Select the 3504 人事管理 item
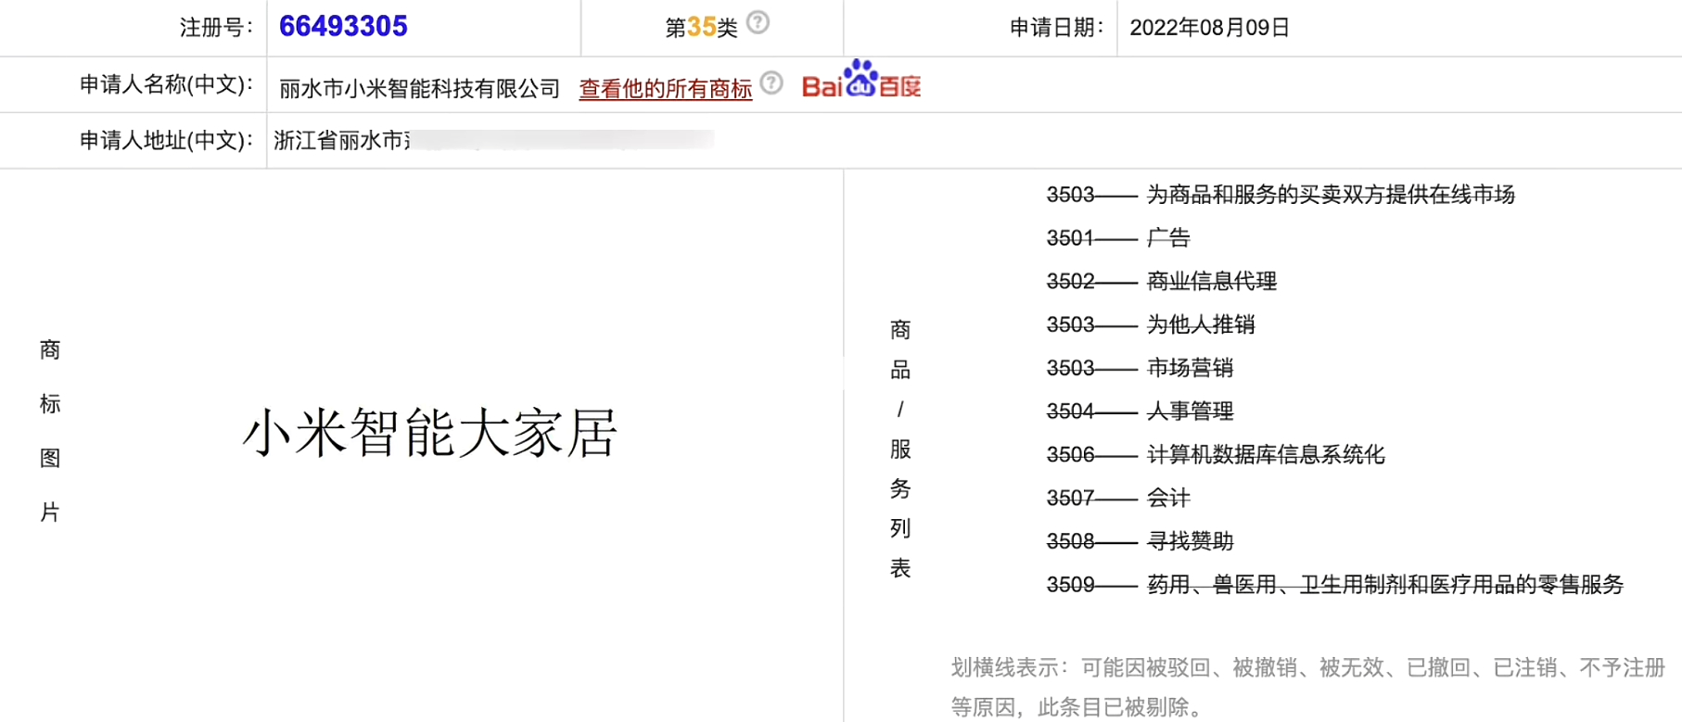Viewport: 1682px width, 722px height. pos(1140,412)
